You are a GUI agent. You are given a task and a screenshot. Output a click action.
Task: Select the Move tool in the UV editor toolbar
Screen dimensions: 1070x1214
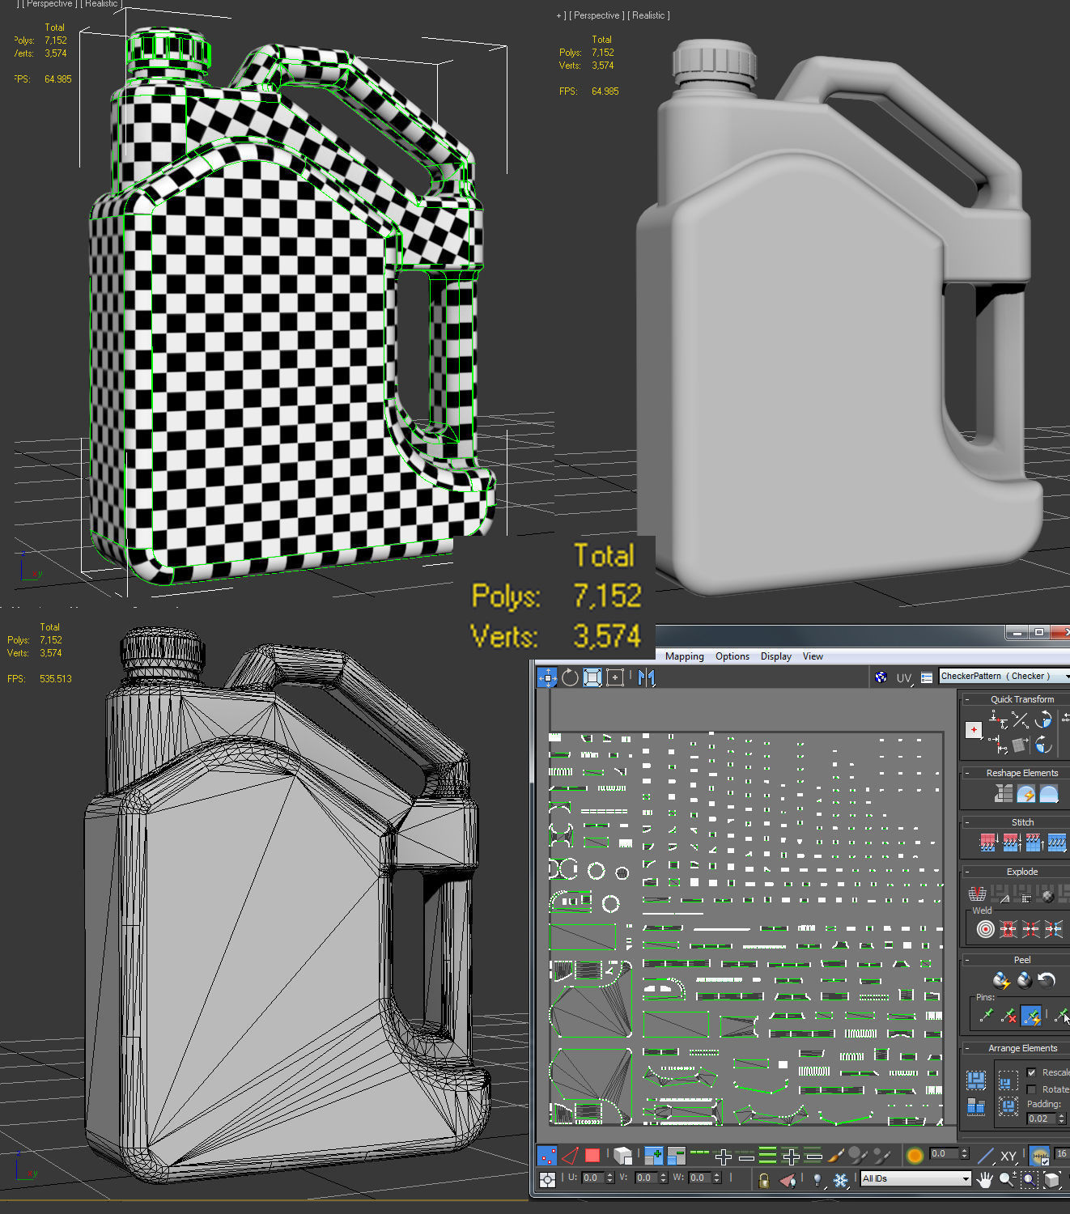[548, 677]
